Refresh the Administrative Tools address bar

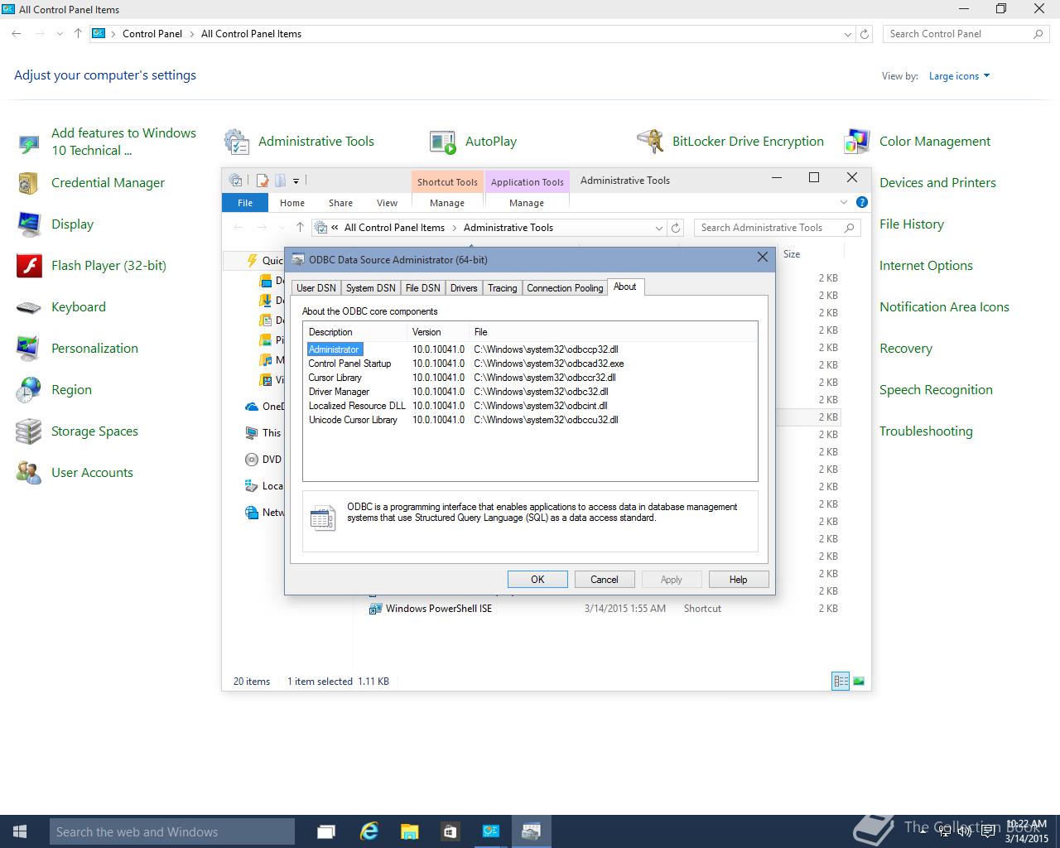coord(676,228)
